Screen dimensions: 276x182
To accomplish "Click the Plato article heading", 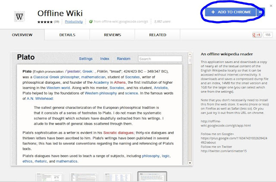I will click(26, 57).
